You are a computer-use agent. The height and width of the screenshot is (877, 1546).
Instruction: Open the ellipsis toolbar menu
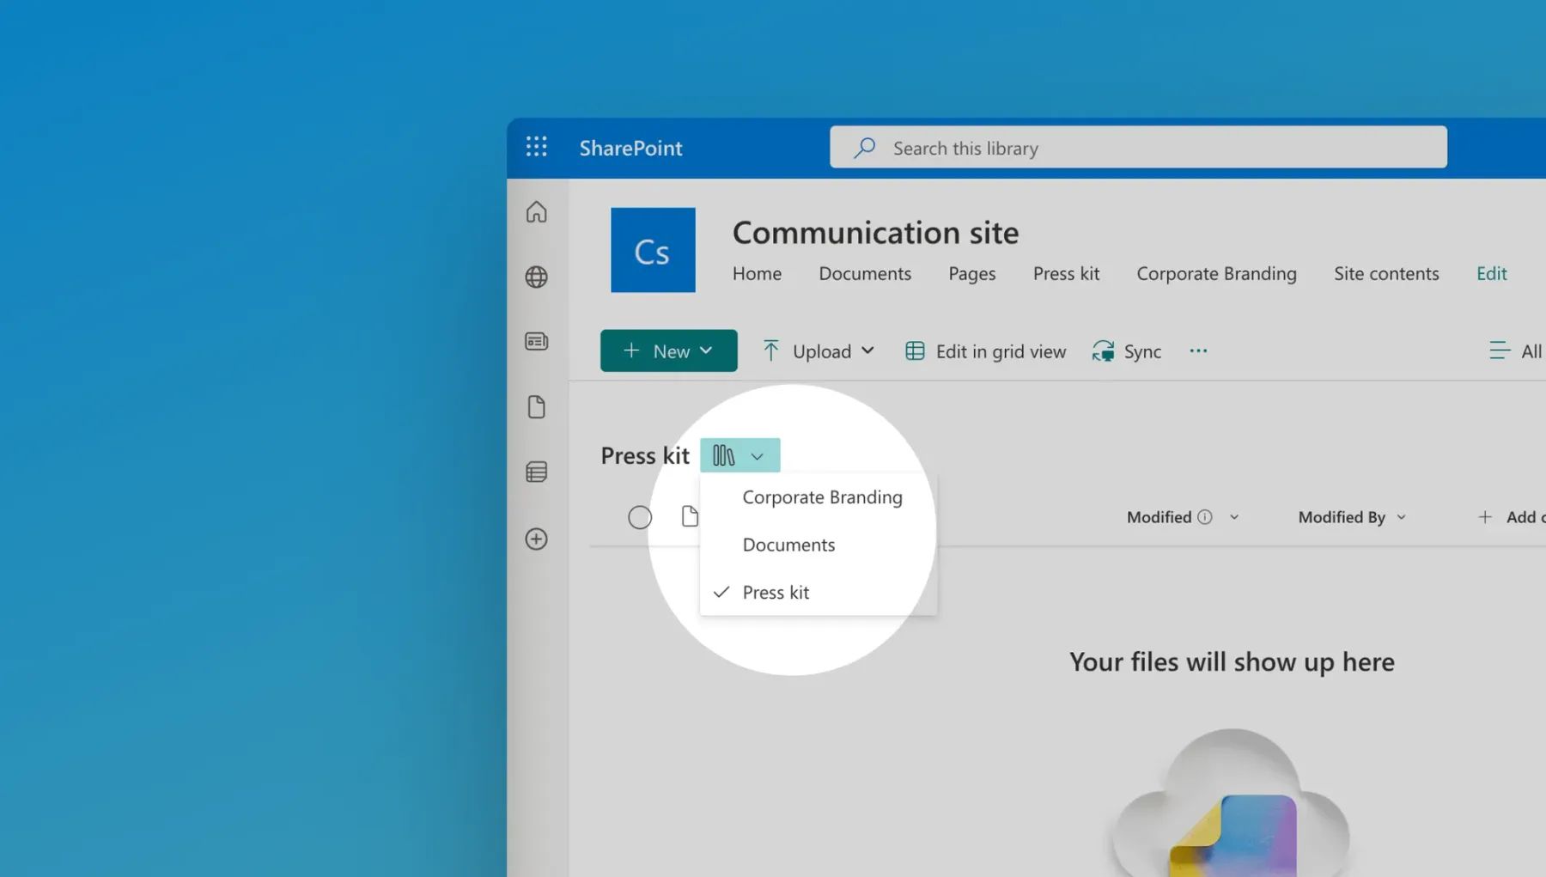pyautogui.click(x=1198, y=350)
